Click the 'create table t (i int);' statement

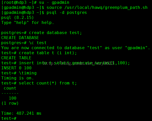pyautogui.click(x=48, y=53)
